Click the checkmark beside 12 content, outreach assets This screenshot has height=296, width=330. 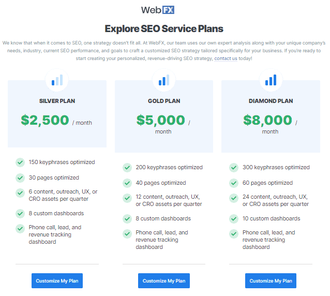(x=127, y=198)
